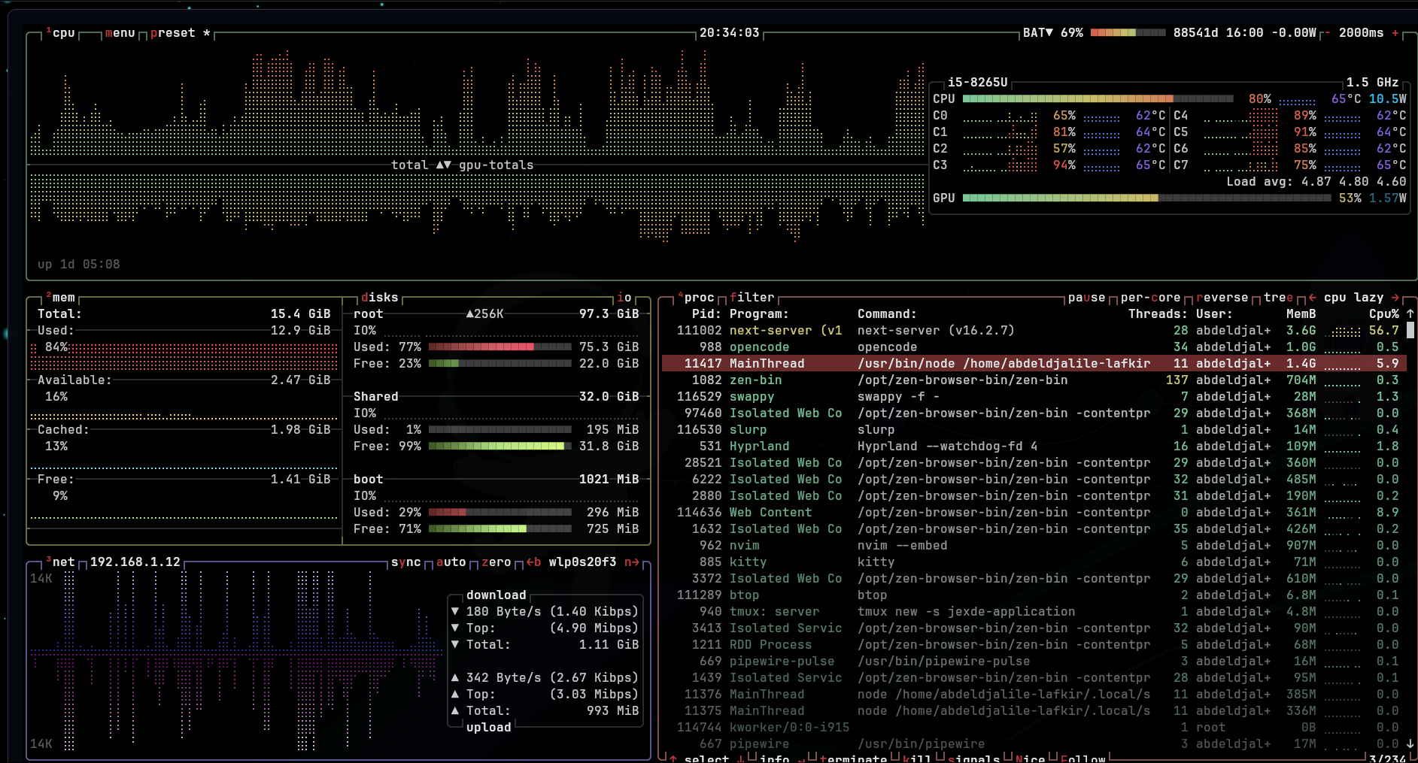Show info for the selected process

(x=775, y=758)
